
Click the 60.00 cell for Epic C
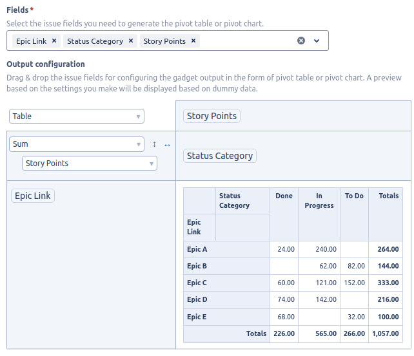[x=284, y=283]
